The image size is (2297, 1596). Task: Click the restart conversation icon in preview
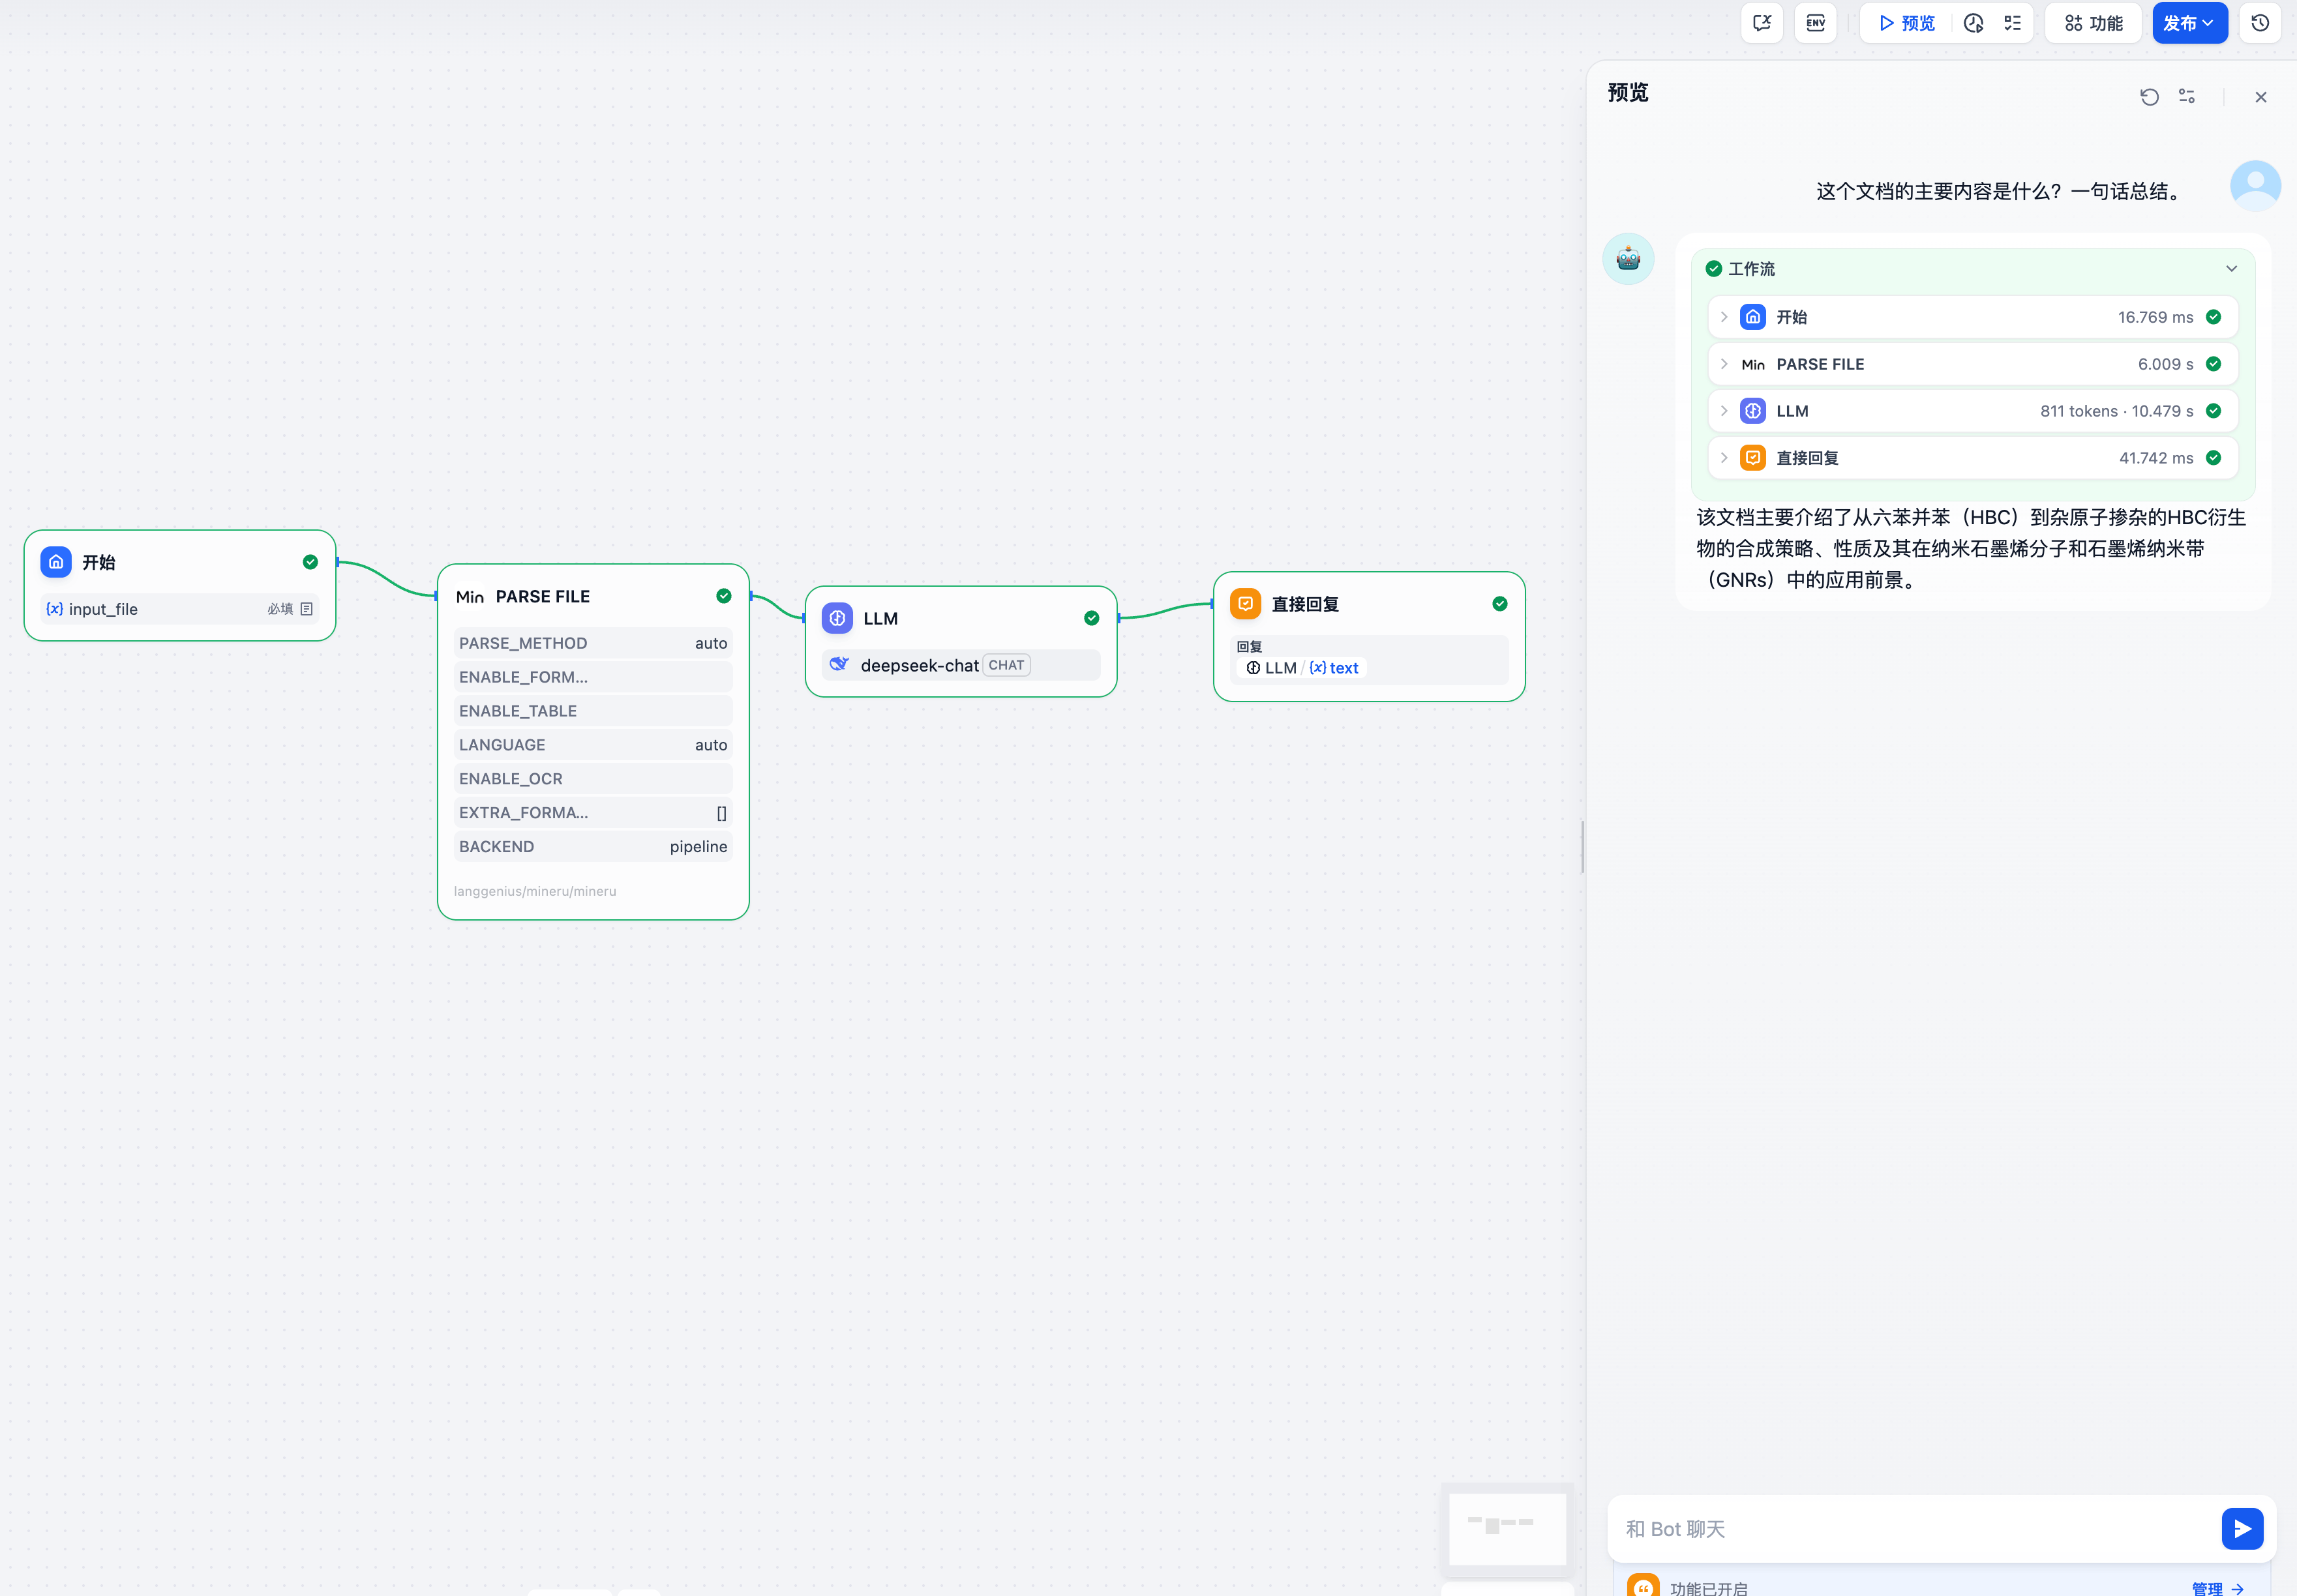2149,97
